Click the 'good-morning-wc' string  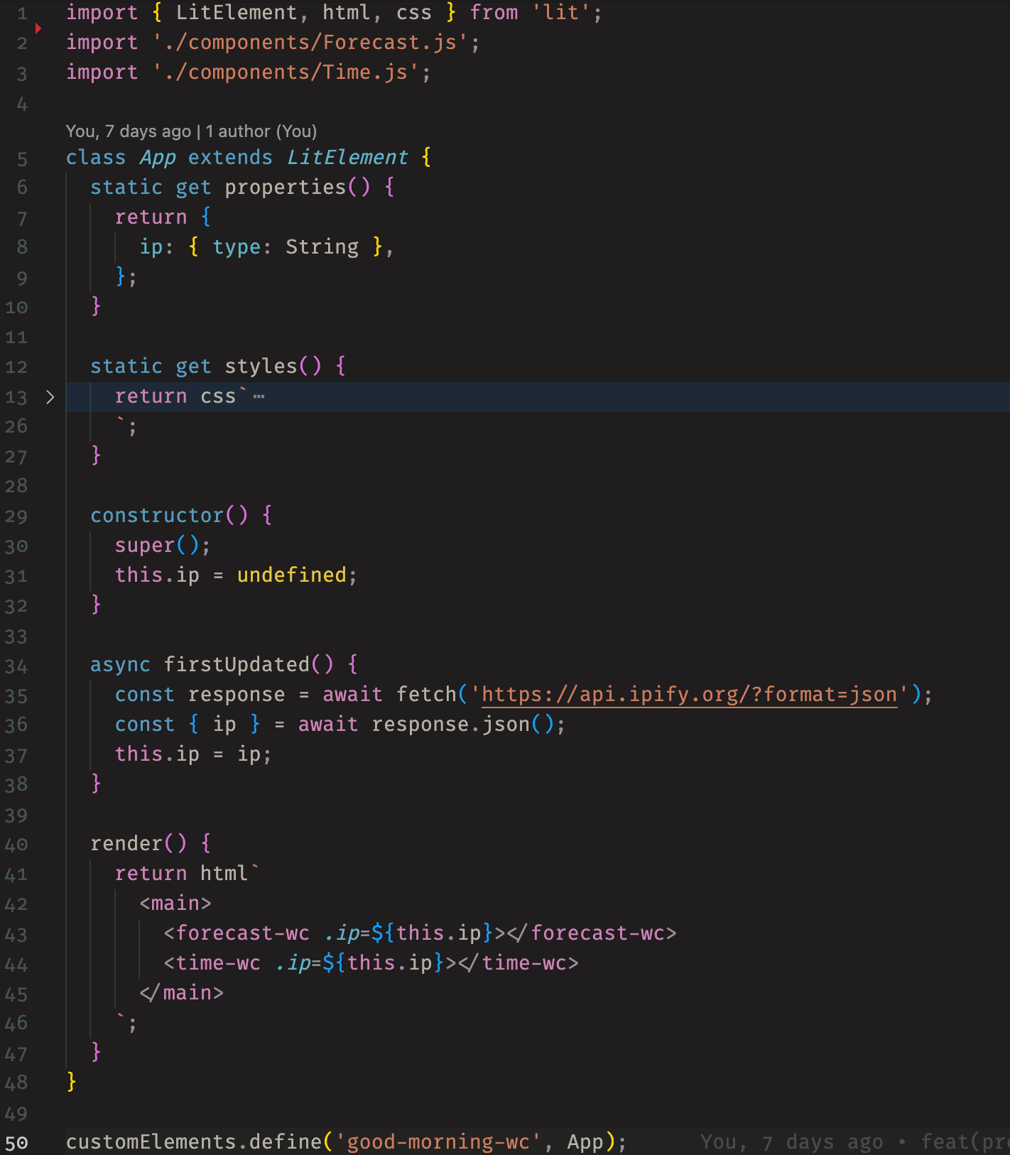tap(438, 1142)
